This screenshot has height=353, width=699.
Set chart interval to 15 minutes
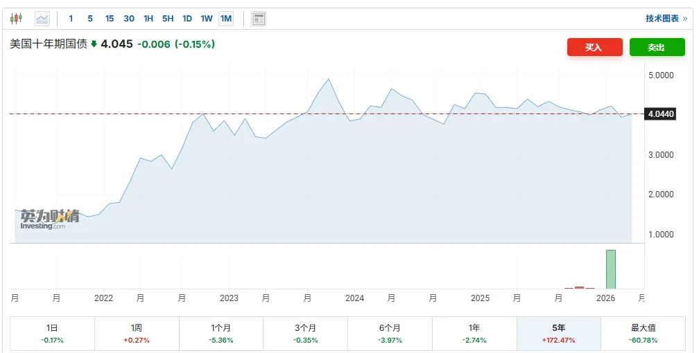(110, 19)
